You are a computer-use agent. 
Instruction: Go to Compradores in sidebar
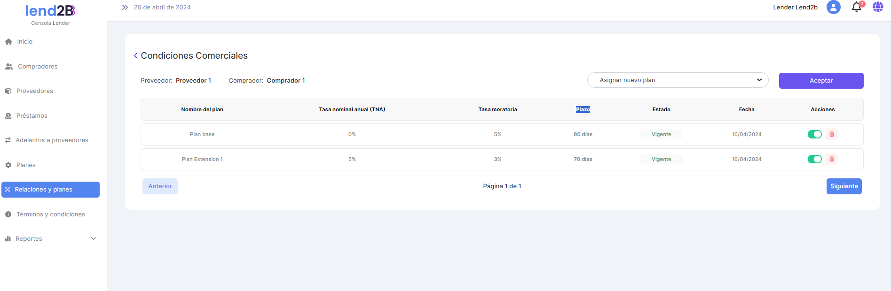click(x=38, y=67)
